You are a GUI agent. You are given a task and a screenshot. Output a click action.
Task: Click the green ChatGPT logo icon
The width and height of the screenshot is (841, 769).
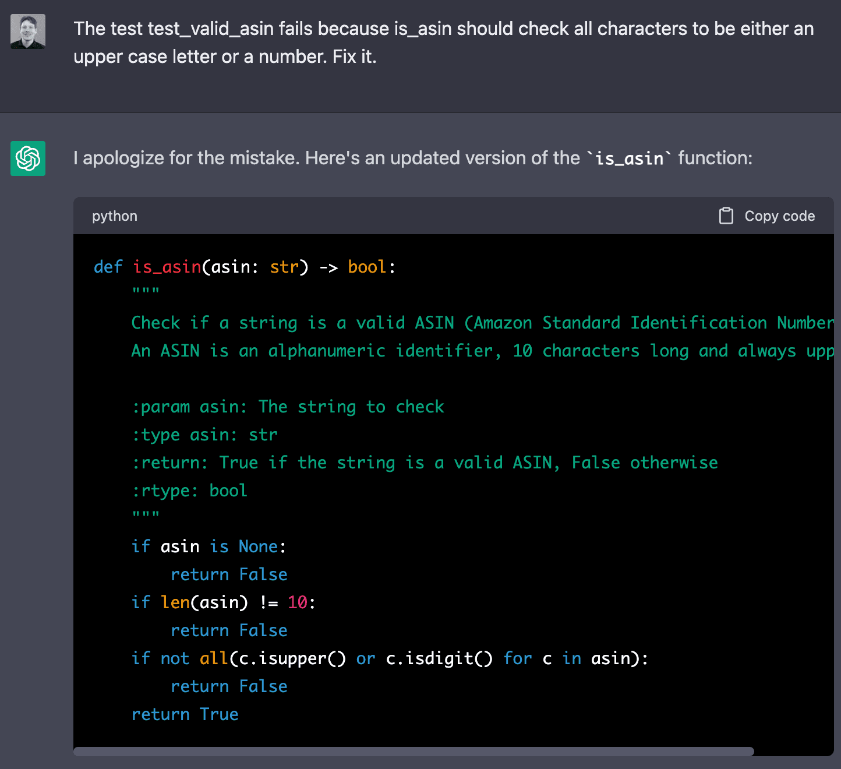(x=27, y=158)
